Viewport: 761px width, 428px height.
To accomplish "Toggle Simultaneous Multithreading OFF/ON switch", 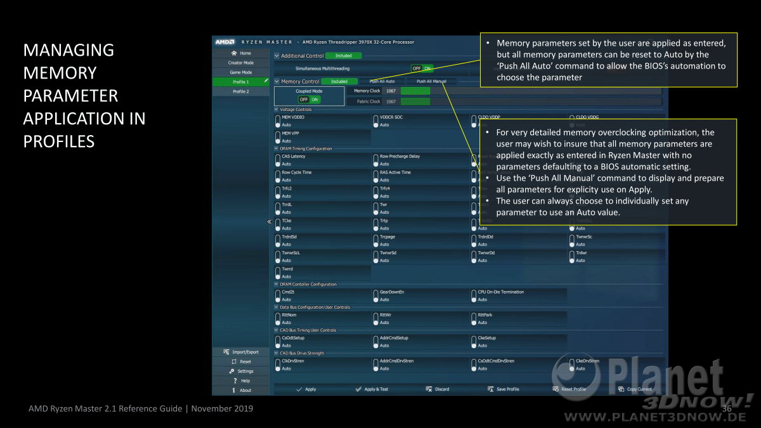I will click(422, 68).
